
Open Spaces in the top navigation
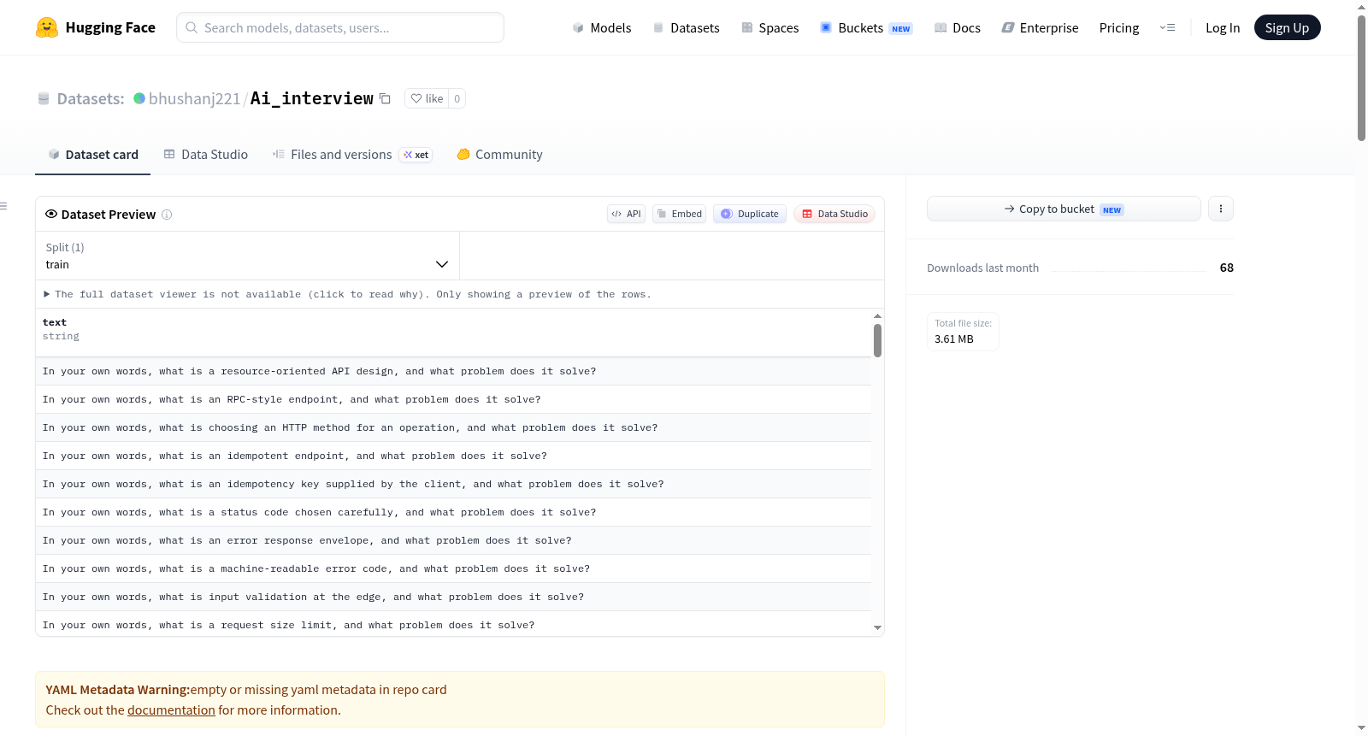(770, 27)
